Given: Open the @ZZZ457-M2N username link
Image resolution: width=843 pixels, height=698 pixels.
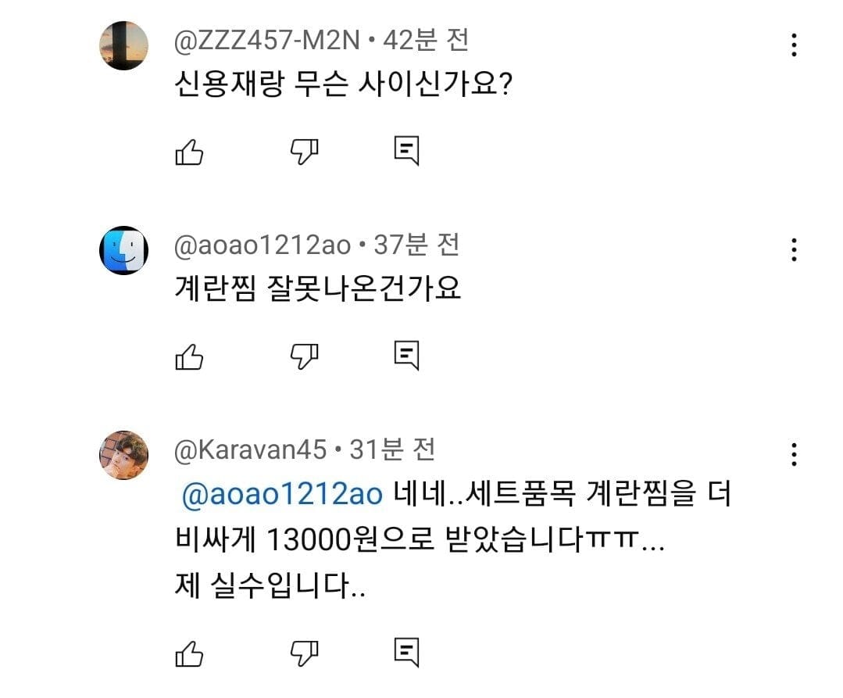Looking at the screenshot, I should (266, 40).
